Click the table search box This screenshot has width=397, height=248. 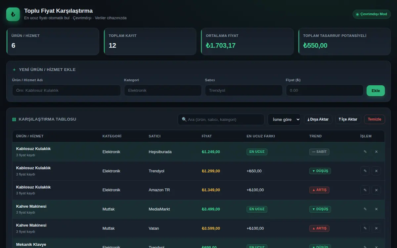pyautogui.click(x=221, y=119)
